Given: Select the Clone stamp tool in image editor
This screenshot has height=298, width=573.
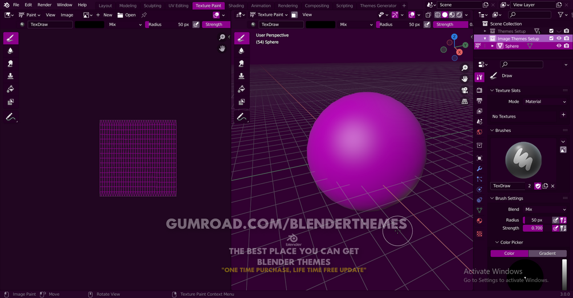Looking at the screenshot, I should (x=11, y=76).
